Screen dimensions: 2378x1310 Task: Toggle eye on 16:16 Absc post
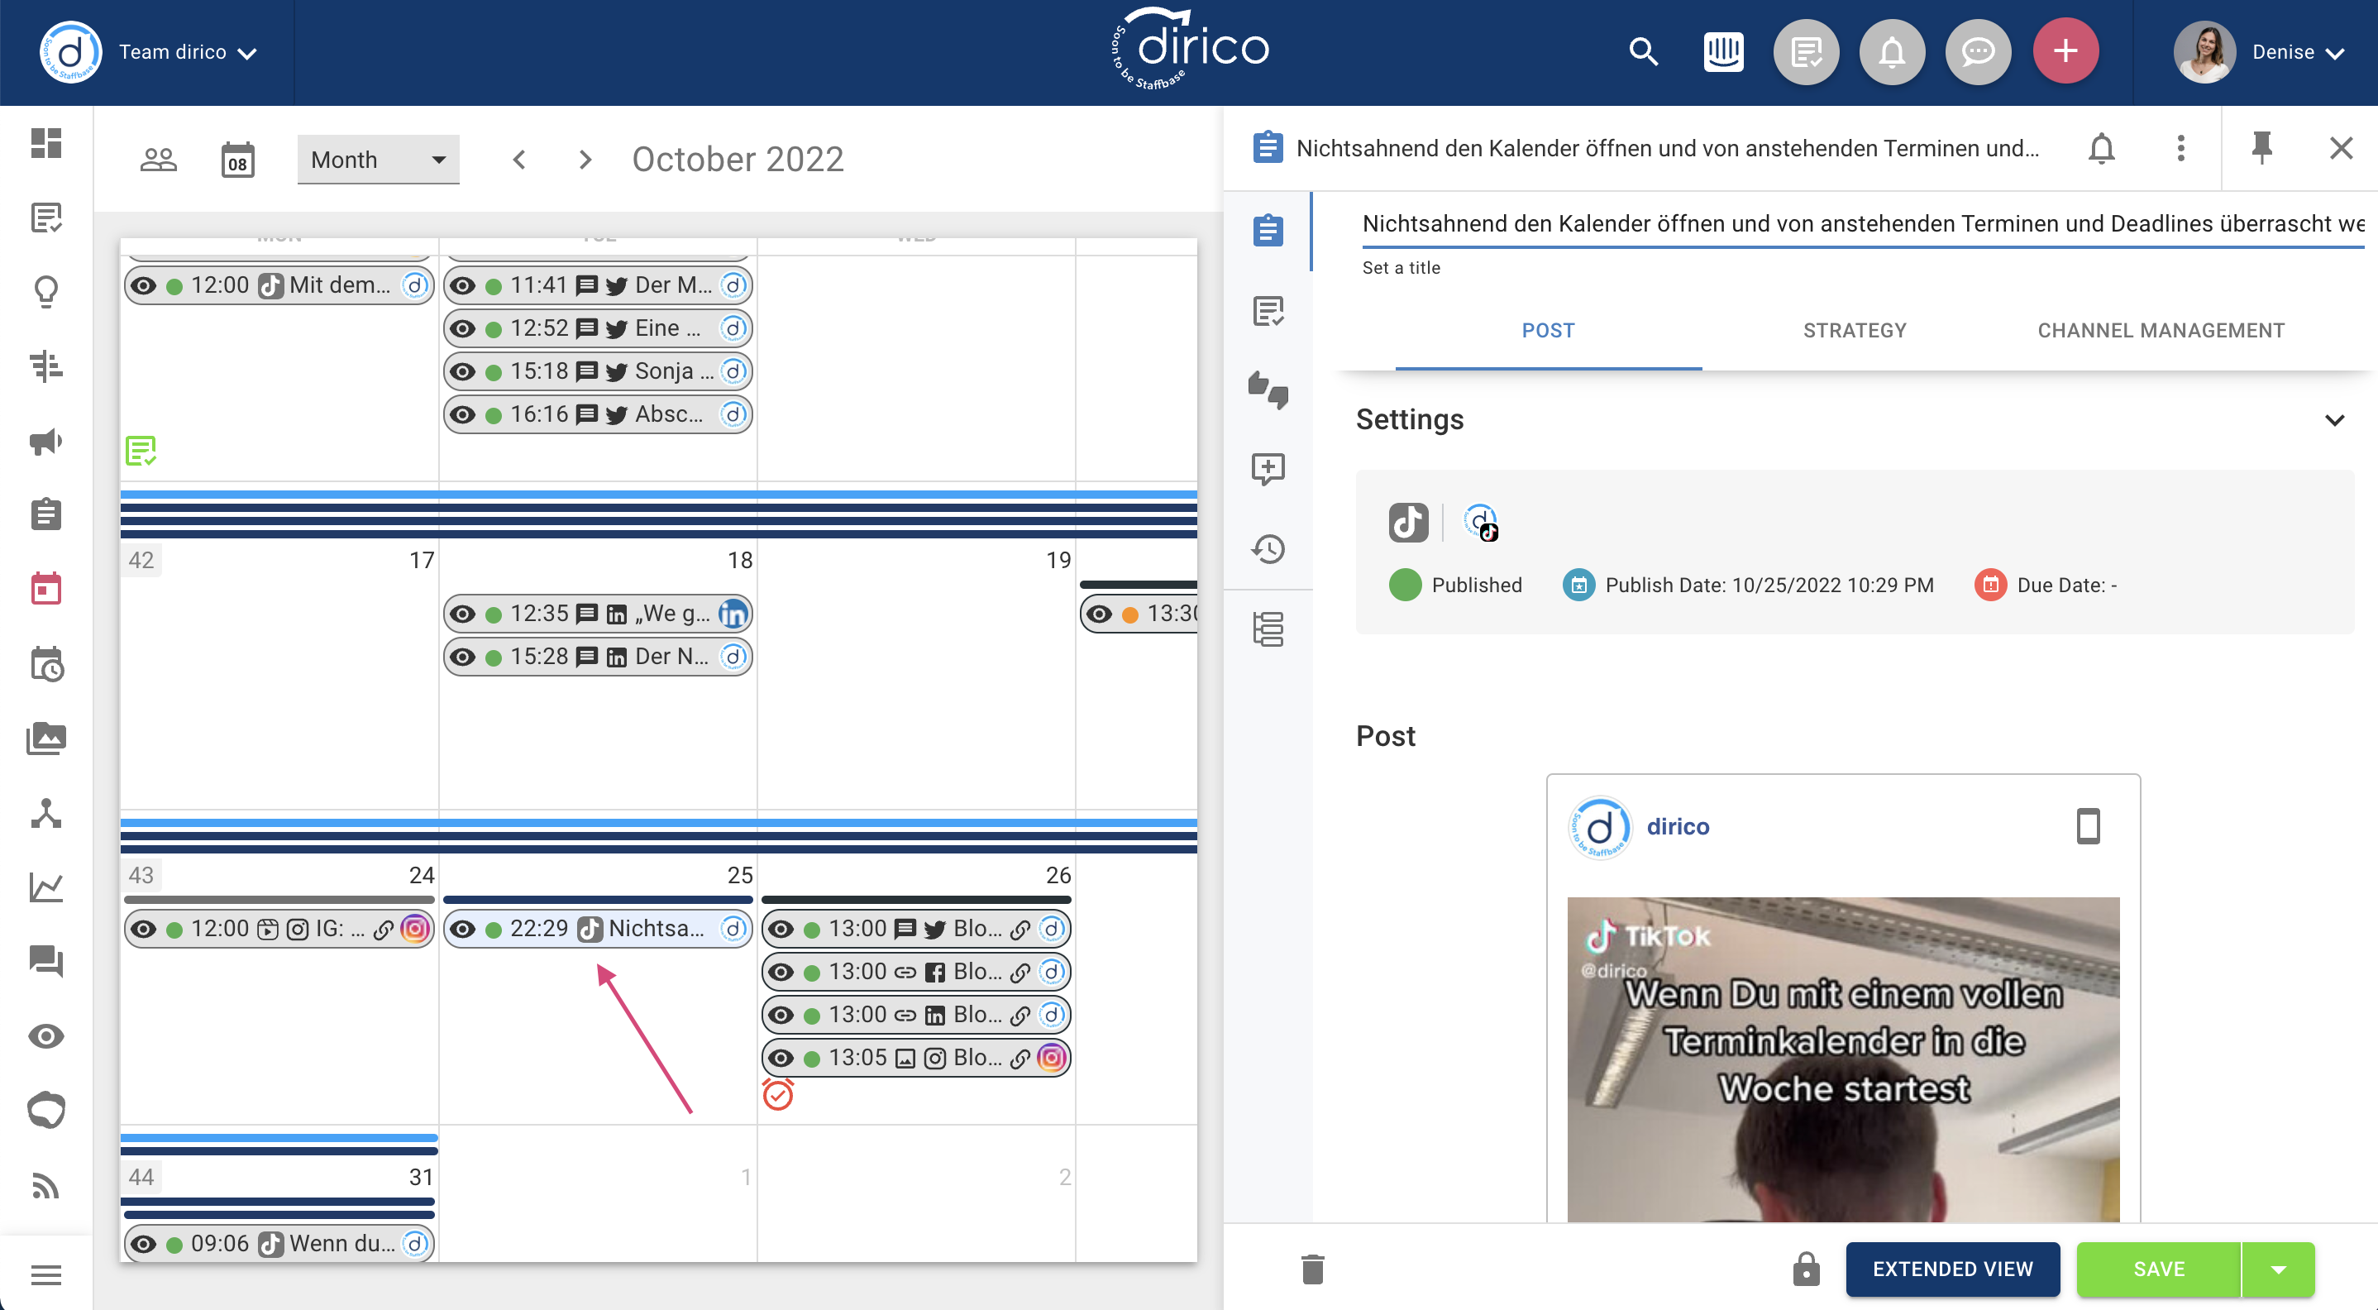tap(462, 414)
